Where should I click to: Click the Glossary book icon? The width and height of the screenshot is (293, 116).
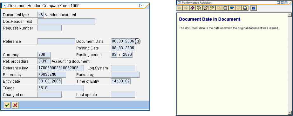225,8
